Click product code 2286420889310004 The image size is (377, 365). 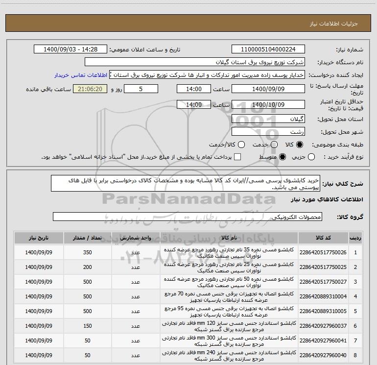[x=323, y=297]
